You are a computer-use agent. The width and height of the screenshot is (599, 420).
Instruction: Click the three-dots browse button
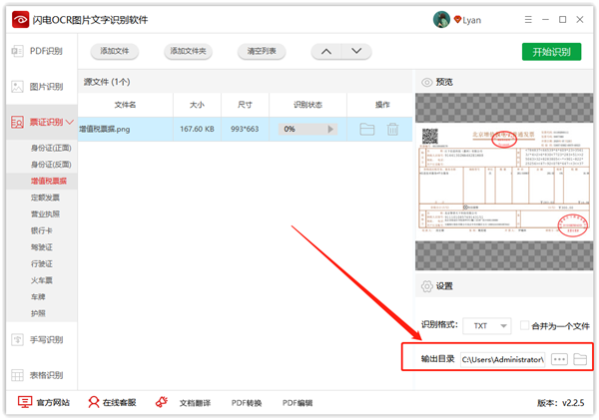(559, 359)
